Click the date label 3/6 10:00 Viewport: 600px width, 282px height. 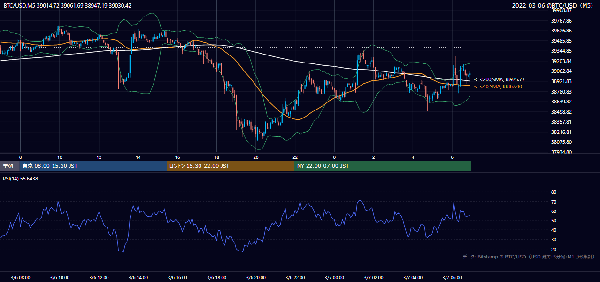pyautogui.click(x=60, y=278)
